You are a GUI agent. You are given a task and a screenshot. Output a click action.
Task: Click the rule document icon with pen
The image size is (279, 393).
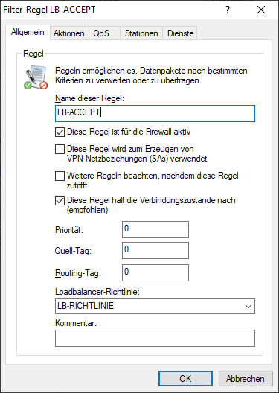click(x=36, y=77)
